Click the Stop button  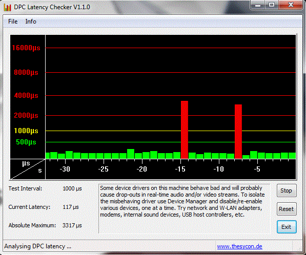pyautogui.click(x=287, y=190)
